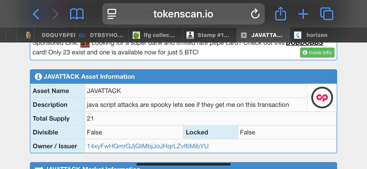Image resolution: width=367 pixels, height=169 pixels.
Task: Reload the tokenscan.io page
Action: pyautogui.click(x=255, y=14)
